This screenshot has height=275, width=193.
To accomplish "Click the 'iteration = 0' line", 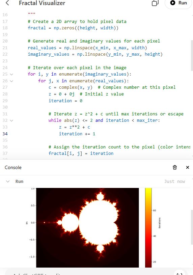I will click(x=65, y=101).
